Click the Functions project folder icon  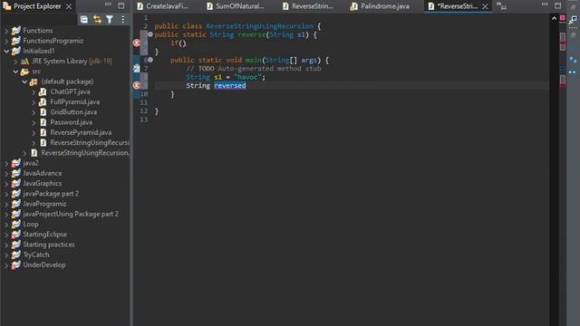(x=16, y=31)
